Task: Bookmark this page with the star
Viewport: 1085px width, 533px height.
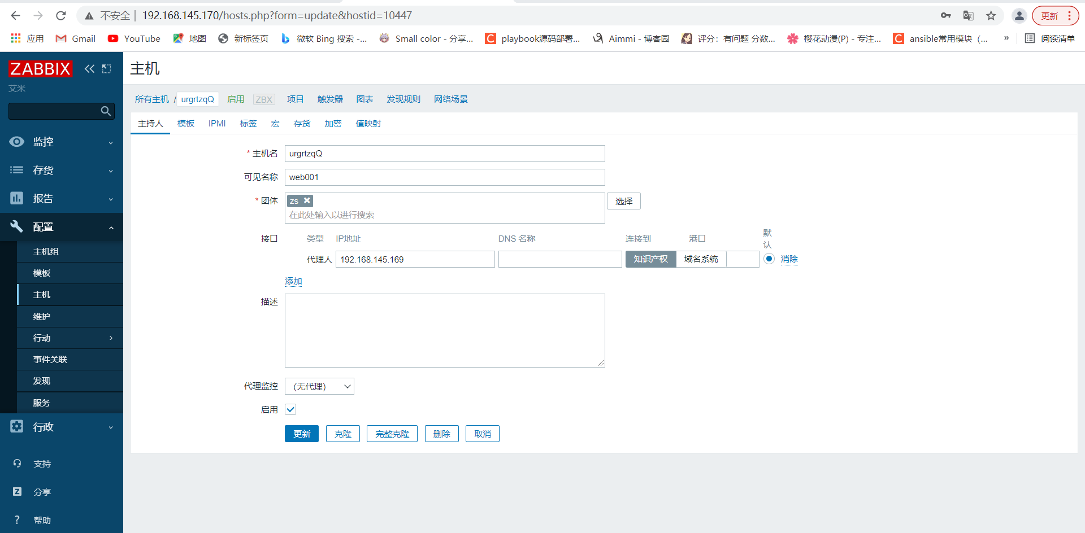Action: (x=991, y=16)
